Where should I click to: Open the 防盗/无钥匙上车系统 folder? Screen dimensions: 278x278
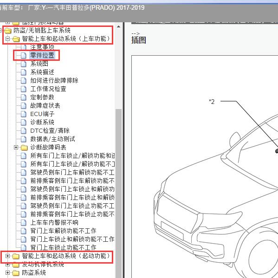click(x=42, y=30)
